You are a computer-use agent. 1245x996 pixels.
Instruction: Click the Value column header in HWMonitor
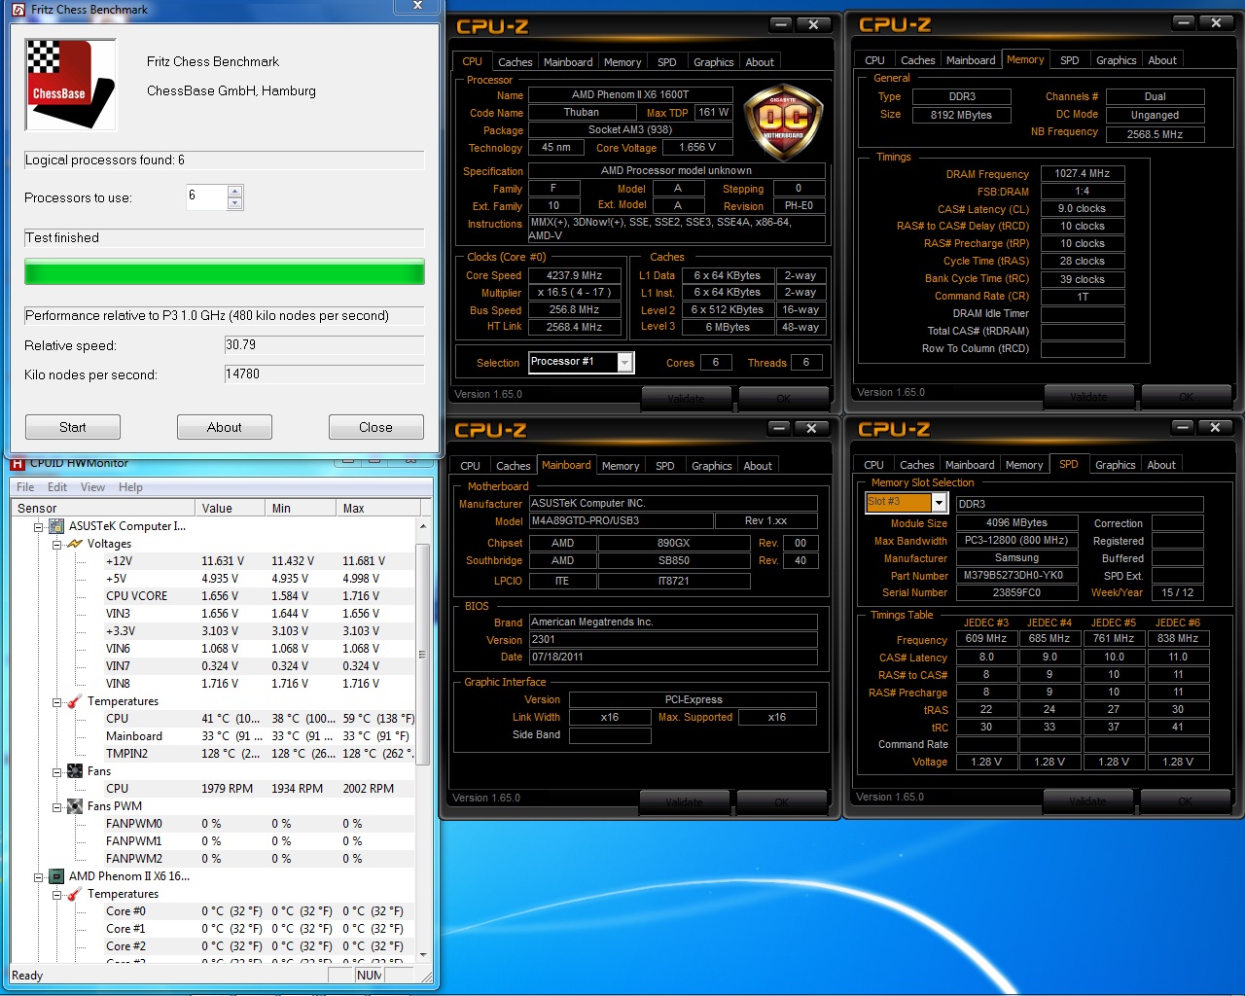click(230, 508)
